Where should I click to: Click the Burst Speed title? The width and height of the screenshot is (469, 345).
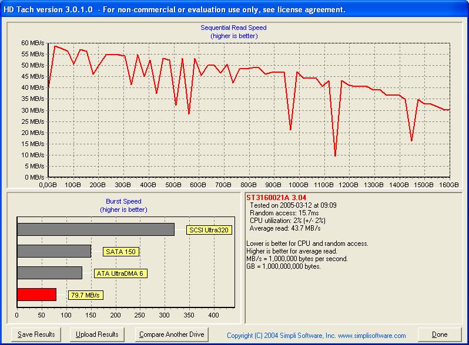[x=123, y=201]
